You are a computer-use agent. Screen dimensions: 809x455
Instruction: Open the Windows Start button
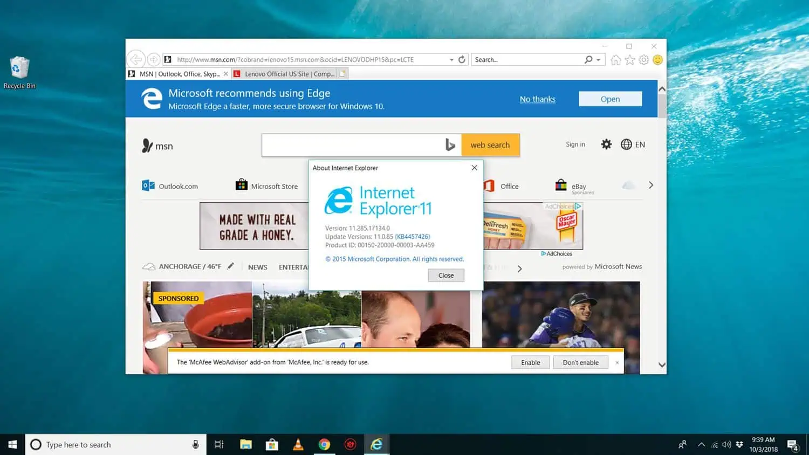tap(12, 444)
